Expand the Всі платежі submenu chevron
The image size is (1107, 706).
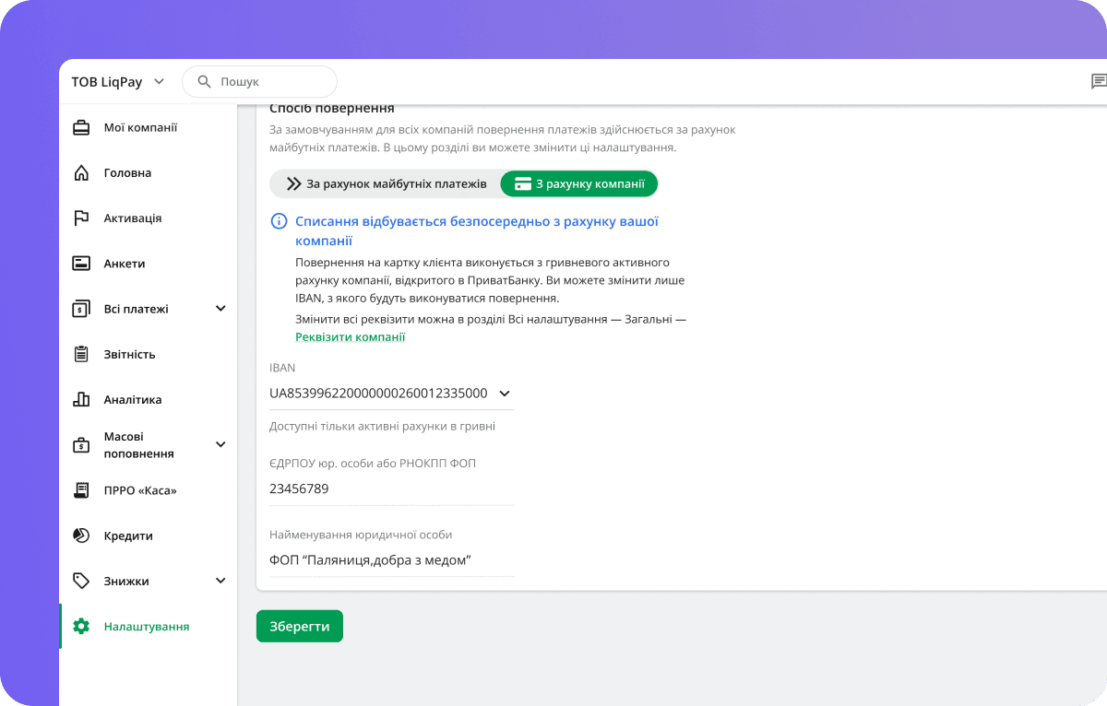220,309
